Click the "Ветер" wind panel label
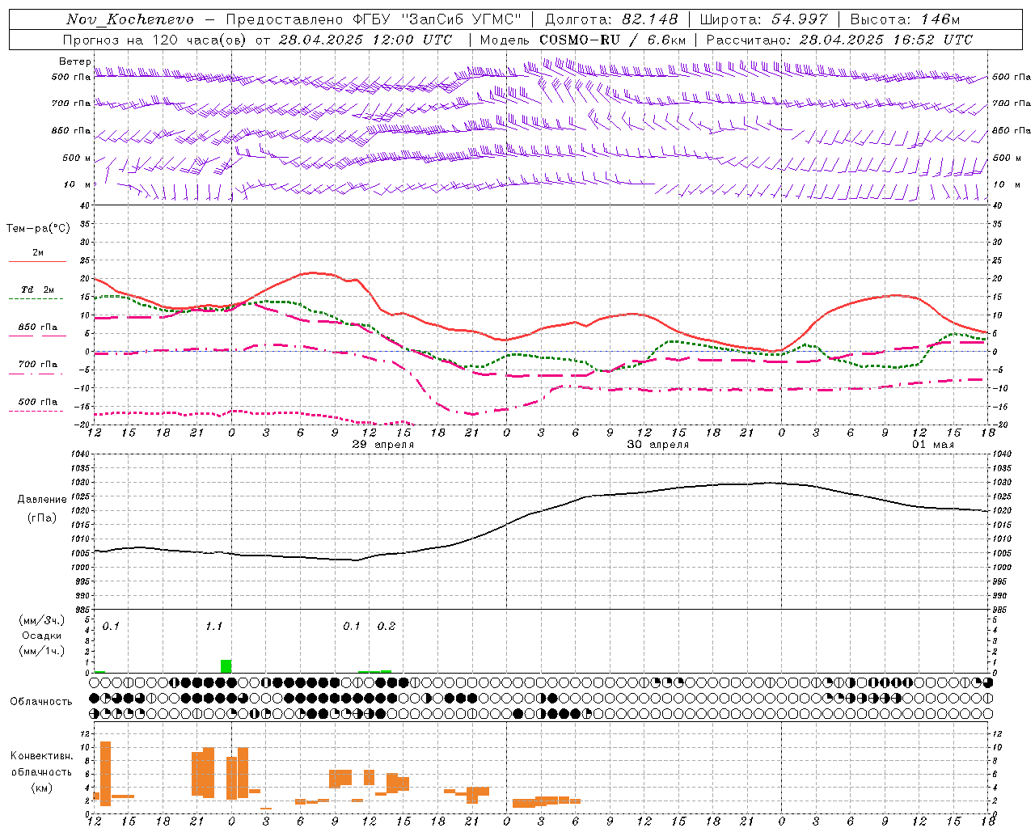 74,61
